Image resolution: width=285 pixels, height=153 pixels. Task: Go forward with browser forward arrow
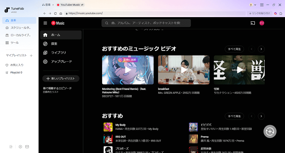tap(50, 13)
